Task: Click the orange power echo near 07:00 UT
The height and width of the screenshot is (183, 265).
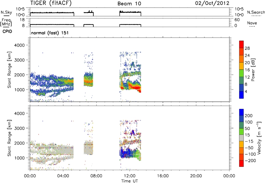Action: [x=88, y=82]
